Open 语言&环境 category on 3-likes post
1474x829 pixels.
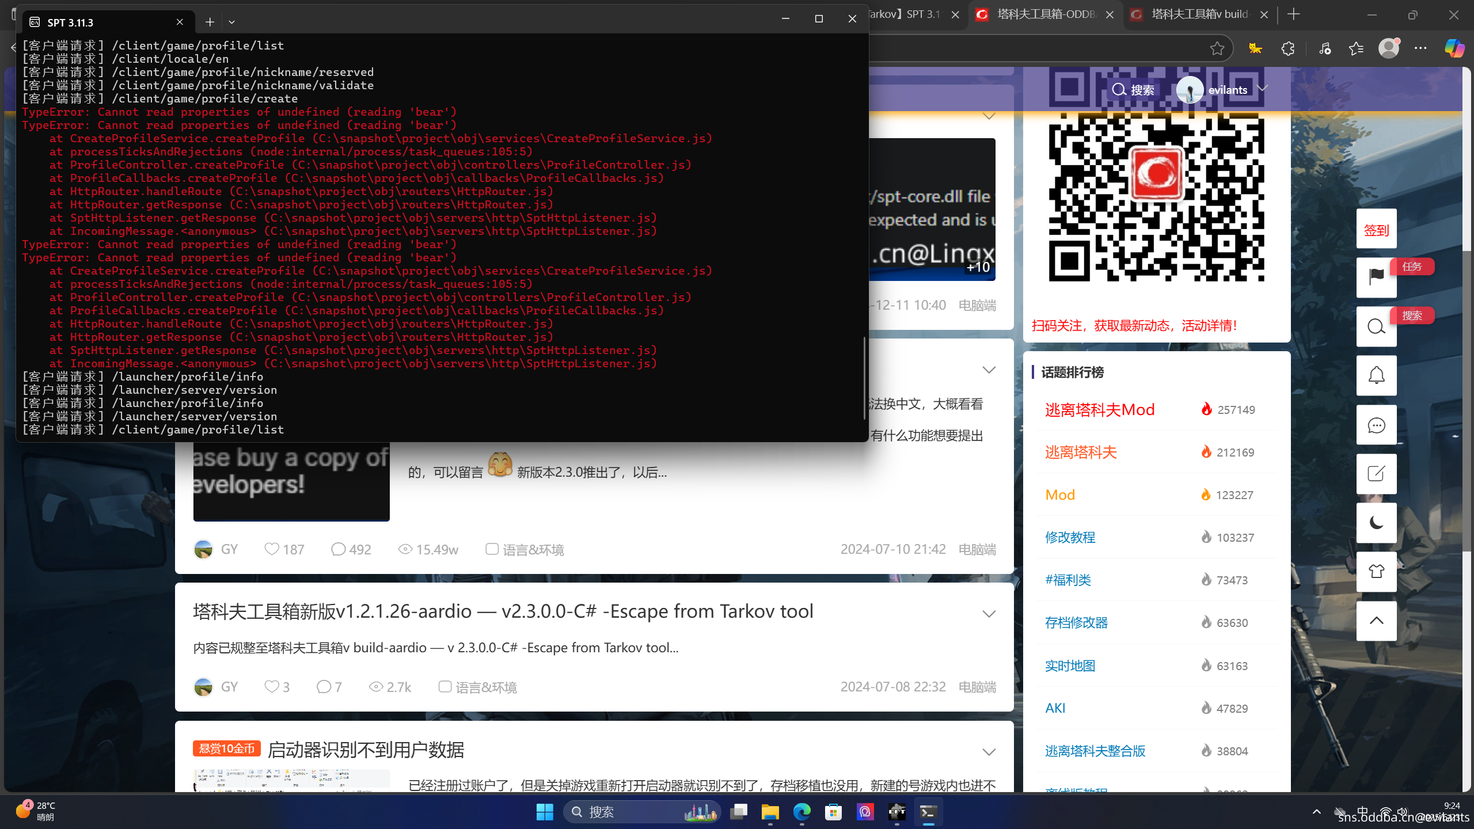coord(477,687)
